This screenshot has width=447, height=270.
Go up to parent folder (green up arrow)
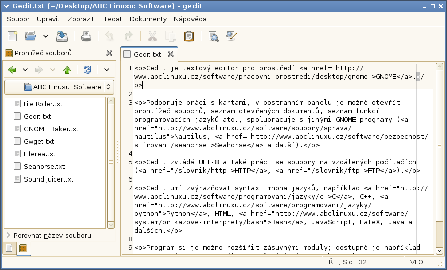point(67,70)
